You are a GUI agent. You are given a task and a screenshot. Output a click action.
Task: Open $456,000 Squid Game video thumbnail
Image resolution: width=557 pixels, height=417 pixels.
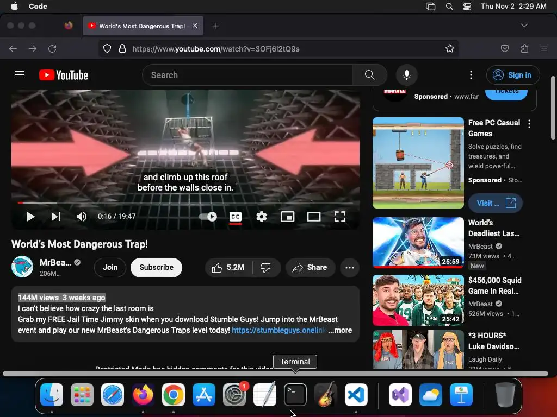[418, 300]
